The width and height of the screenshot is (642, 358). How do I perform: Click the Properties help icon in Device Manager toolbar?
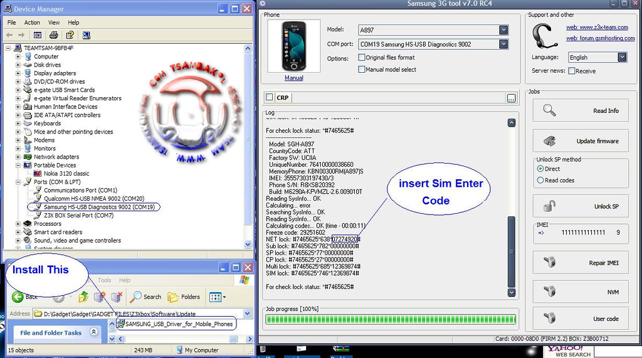70,35
